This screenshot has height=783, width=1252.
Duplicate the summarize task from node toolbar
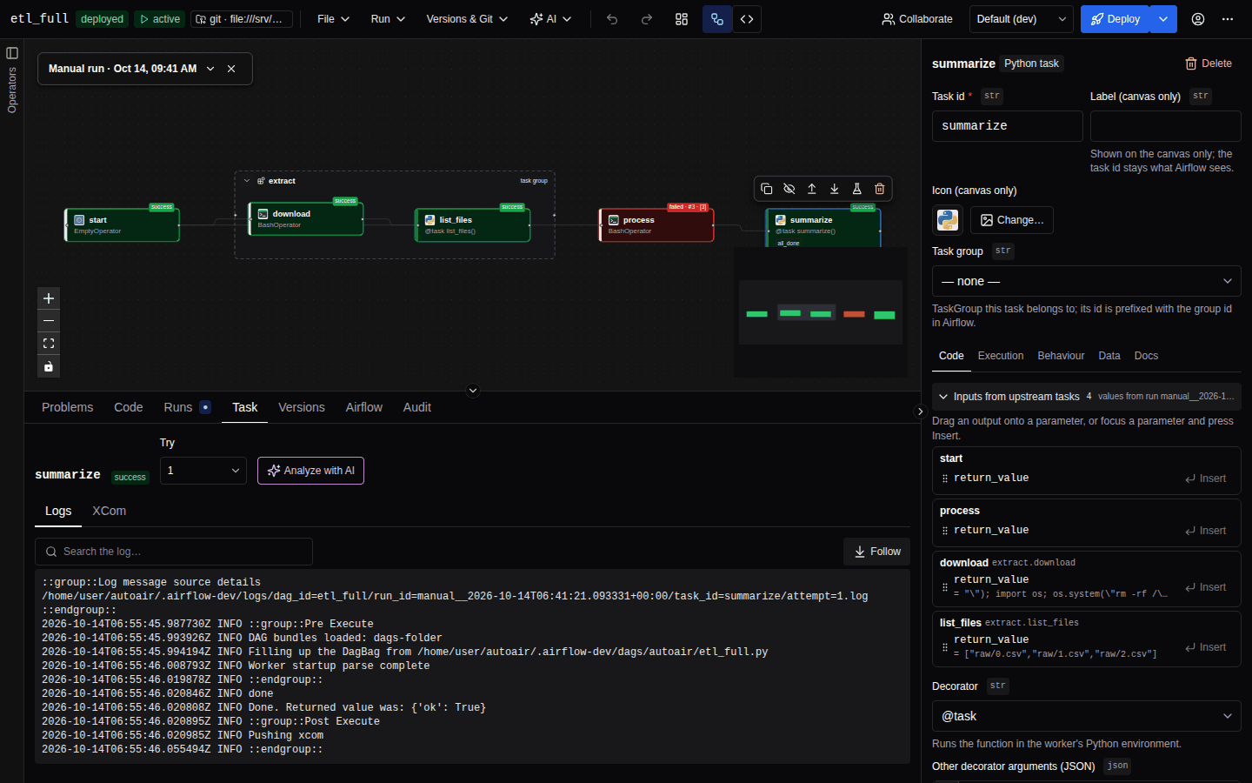[x=767, y=189]
